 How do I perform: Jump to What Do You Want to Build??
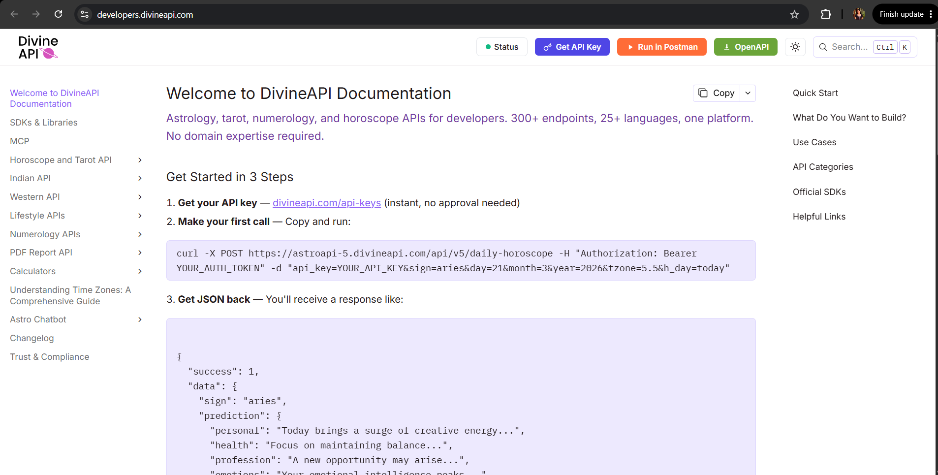coord(849,118)
